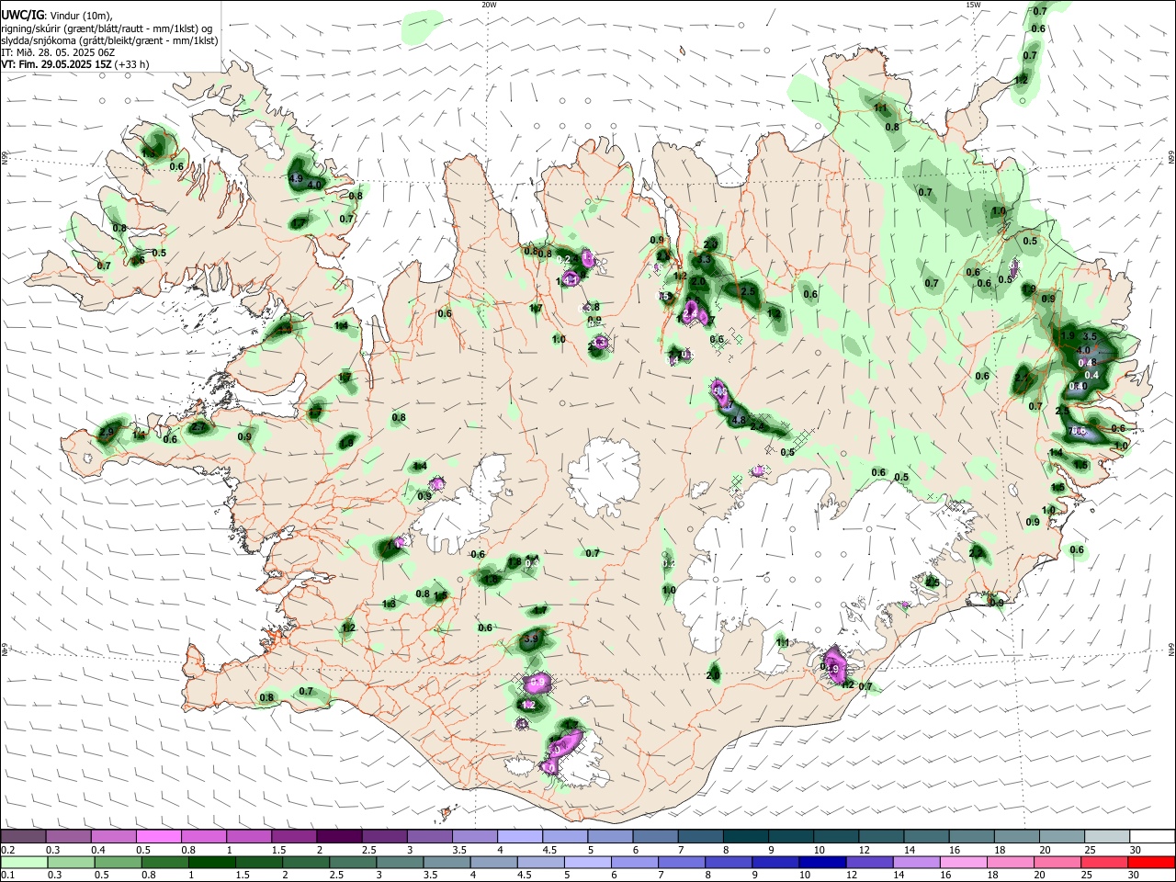Select the dark teal 8–9 snow swatch

(x=746, y=837)
